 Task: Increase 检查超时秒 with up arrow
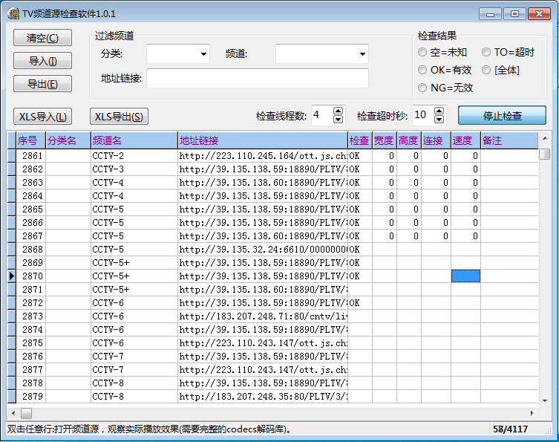[x=439, y=111]
